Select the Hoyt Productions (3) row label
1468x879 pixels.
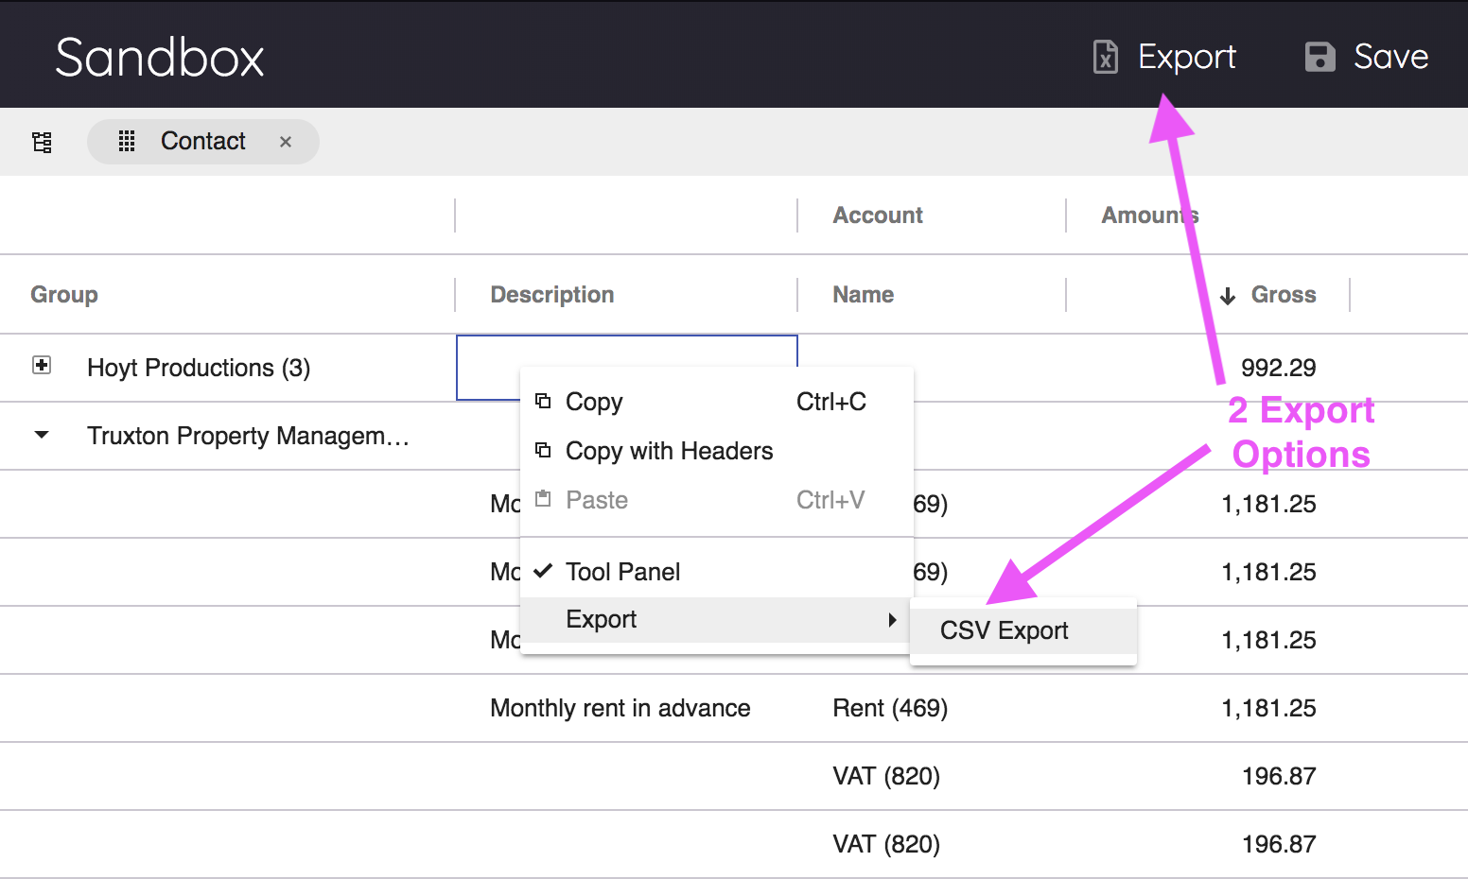199,368
